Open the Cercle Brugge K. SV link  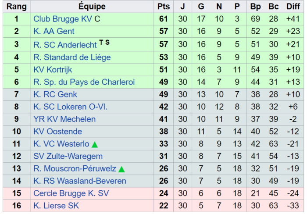pyautogui.click(x=71, y=193)
